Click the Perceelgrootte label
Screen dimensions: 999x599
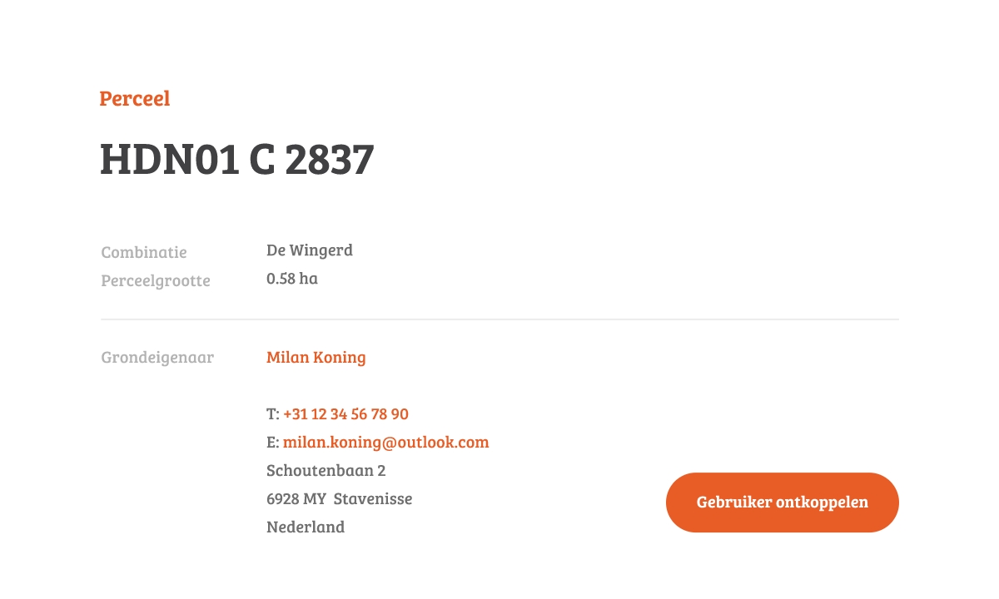(156, 281)
